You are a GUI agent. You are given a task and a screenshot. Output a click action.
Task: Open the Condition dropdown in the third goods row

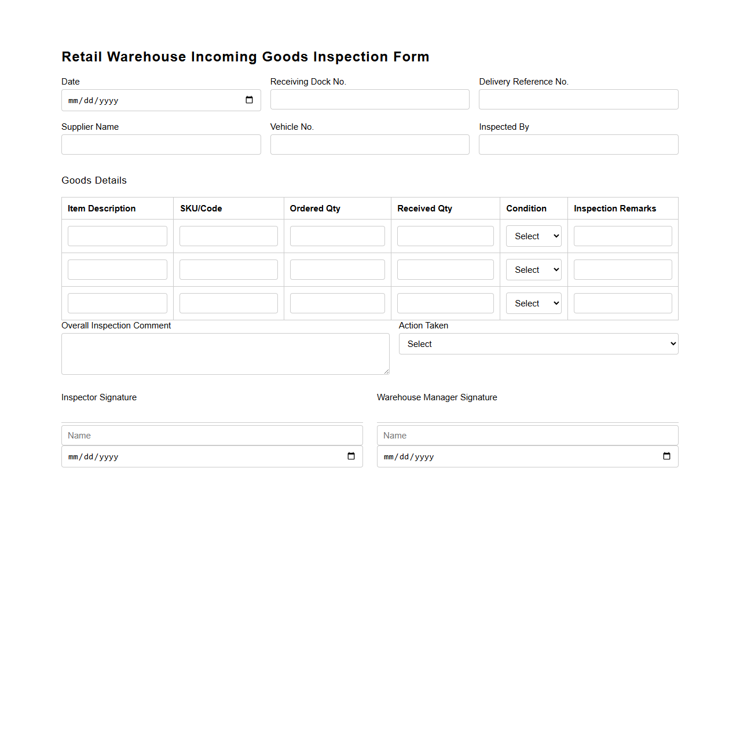coord(533,303)
